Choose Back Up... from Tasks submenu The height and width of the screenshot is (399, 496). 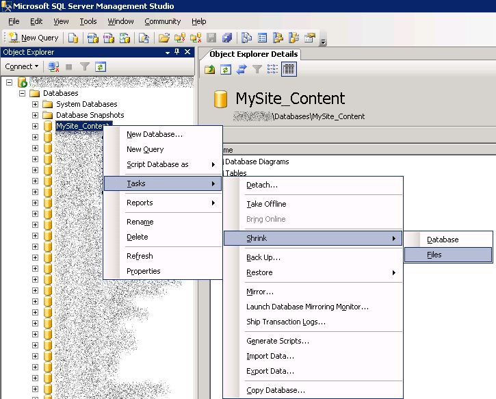pos(263,257)
